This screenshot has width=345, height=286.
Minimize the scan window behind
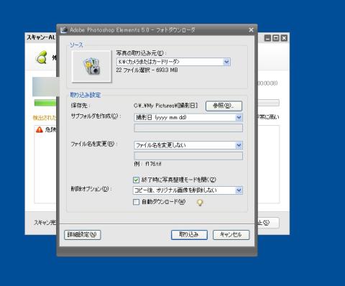coord(267,38)
